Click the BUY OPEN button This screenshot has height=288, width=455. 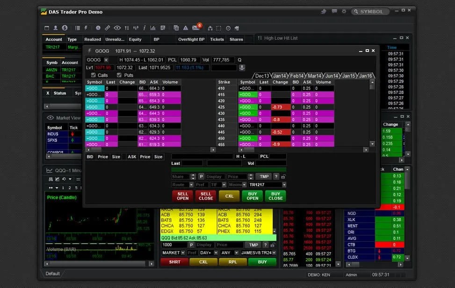(x=253, y=196)
